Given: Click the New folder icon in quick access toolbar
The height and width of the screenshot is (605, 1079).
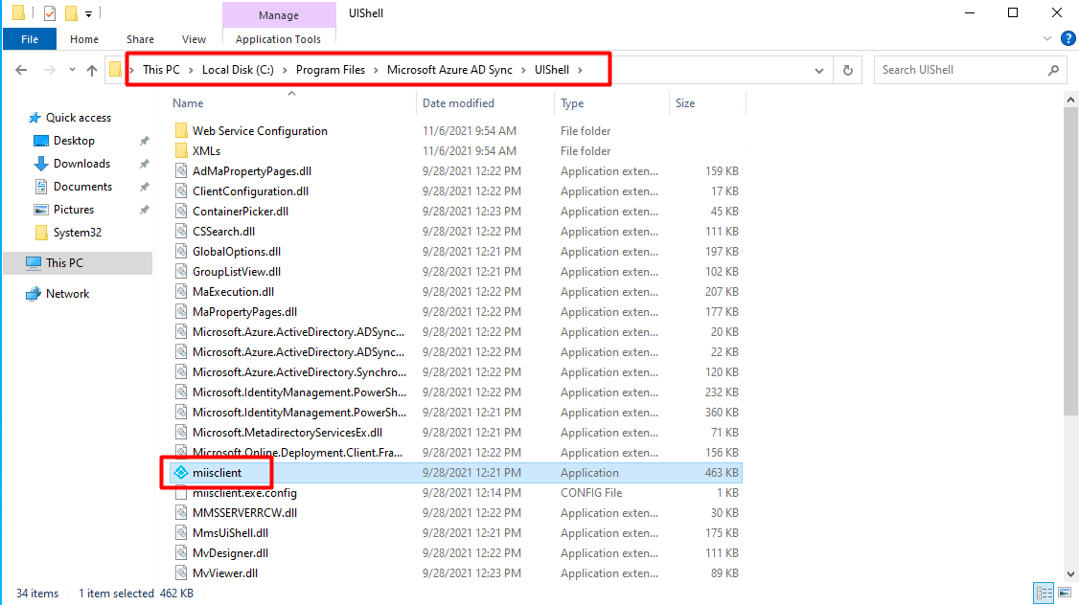Looking at the screenshot, I should tap(71, 13).
